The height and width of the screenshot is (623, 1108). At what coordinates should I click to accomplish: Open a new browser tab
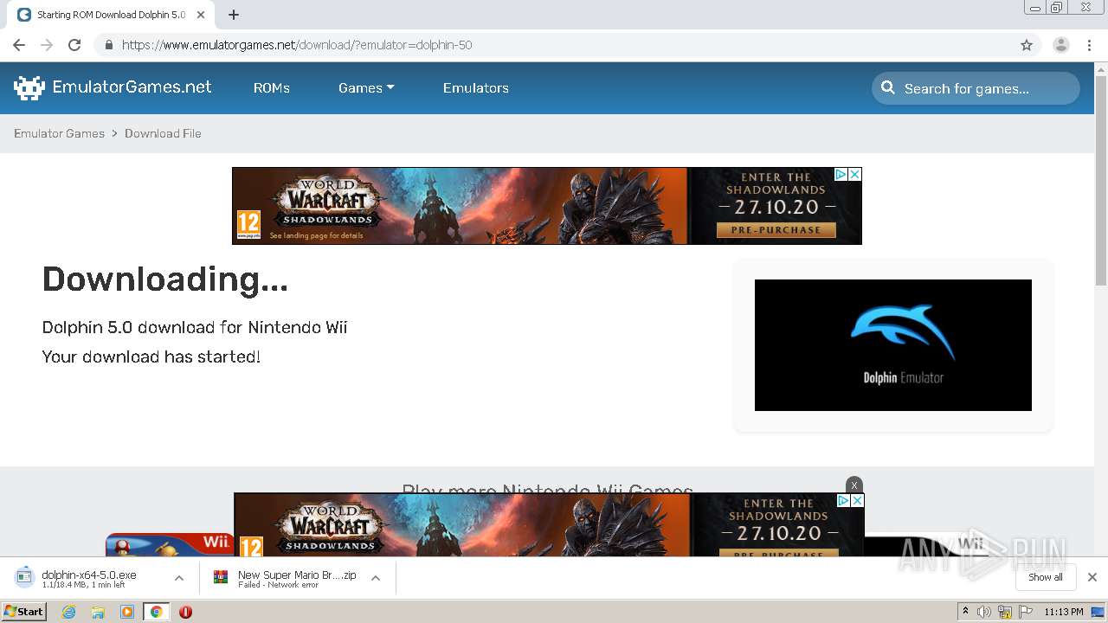234,15
